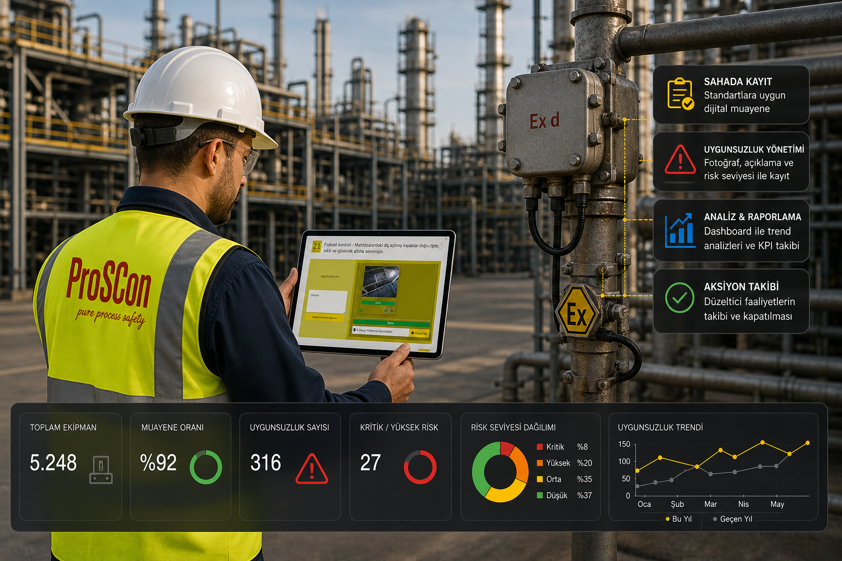Click the red warning triangle beside UYGUNSUZLUK YÖNETİMİ

[680, 159]
